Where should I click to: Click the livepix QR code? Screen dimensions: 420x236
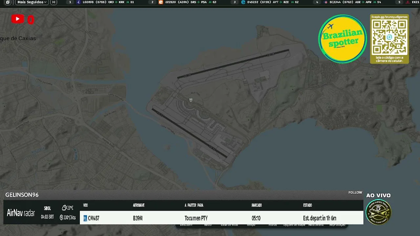pyautogui.click(x=389, y=37)
